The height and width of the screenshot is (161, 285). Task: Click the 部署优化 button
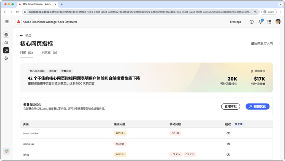258,107
